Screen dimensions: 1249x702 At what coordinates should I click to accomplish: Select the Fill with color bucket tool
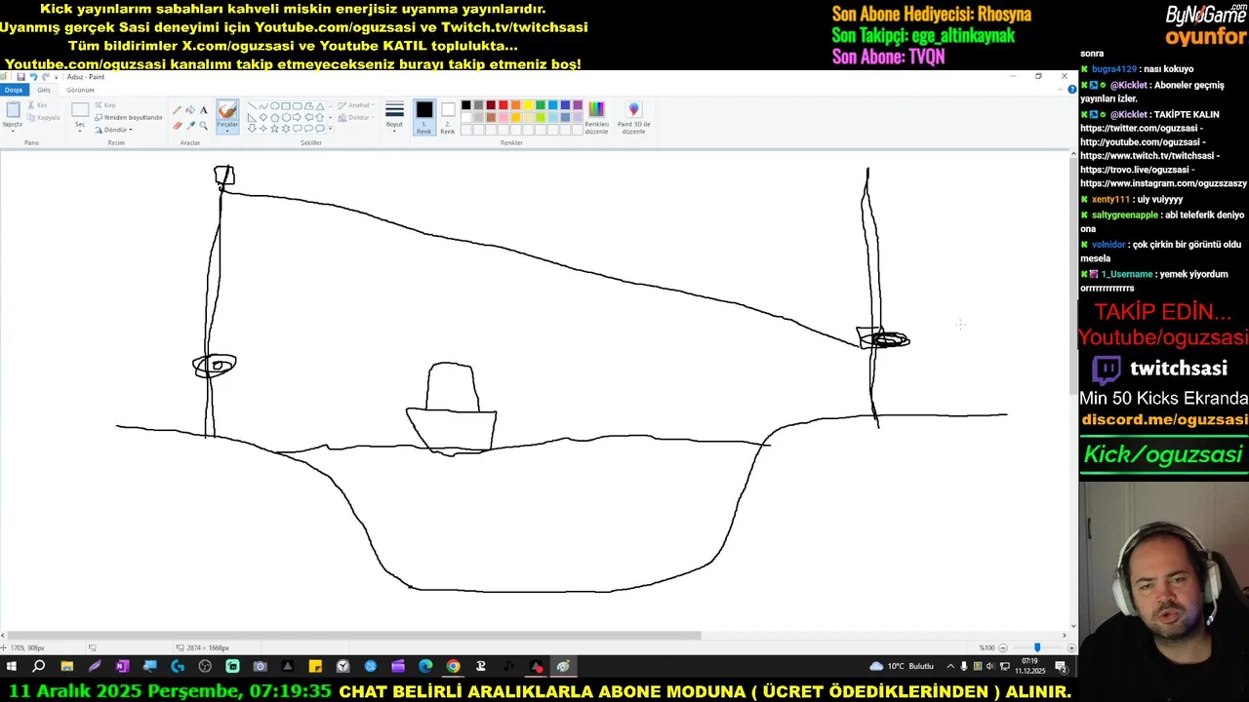pyautogui.click(x=189, y=110)
